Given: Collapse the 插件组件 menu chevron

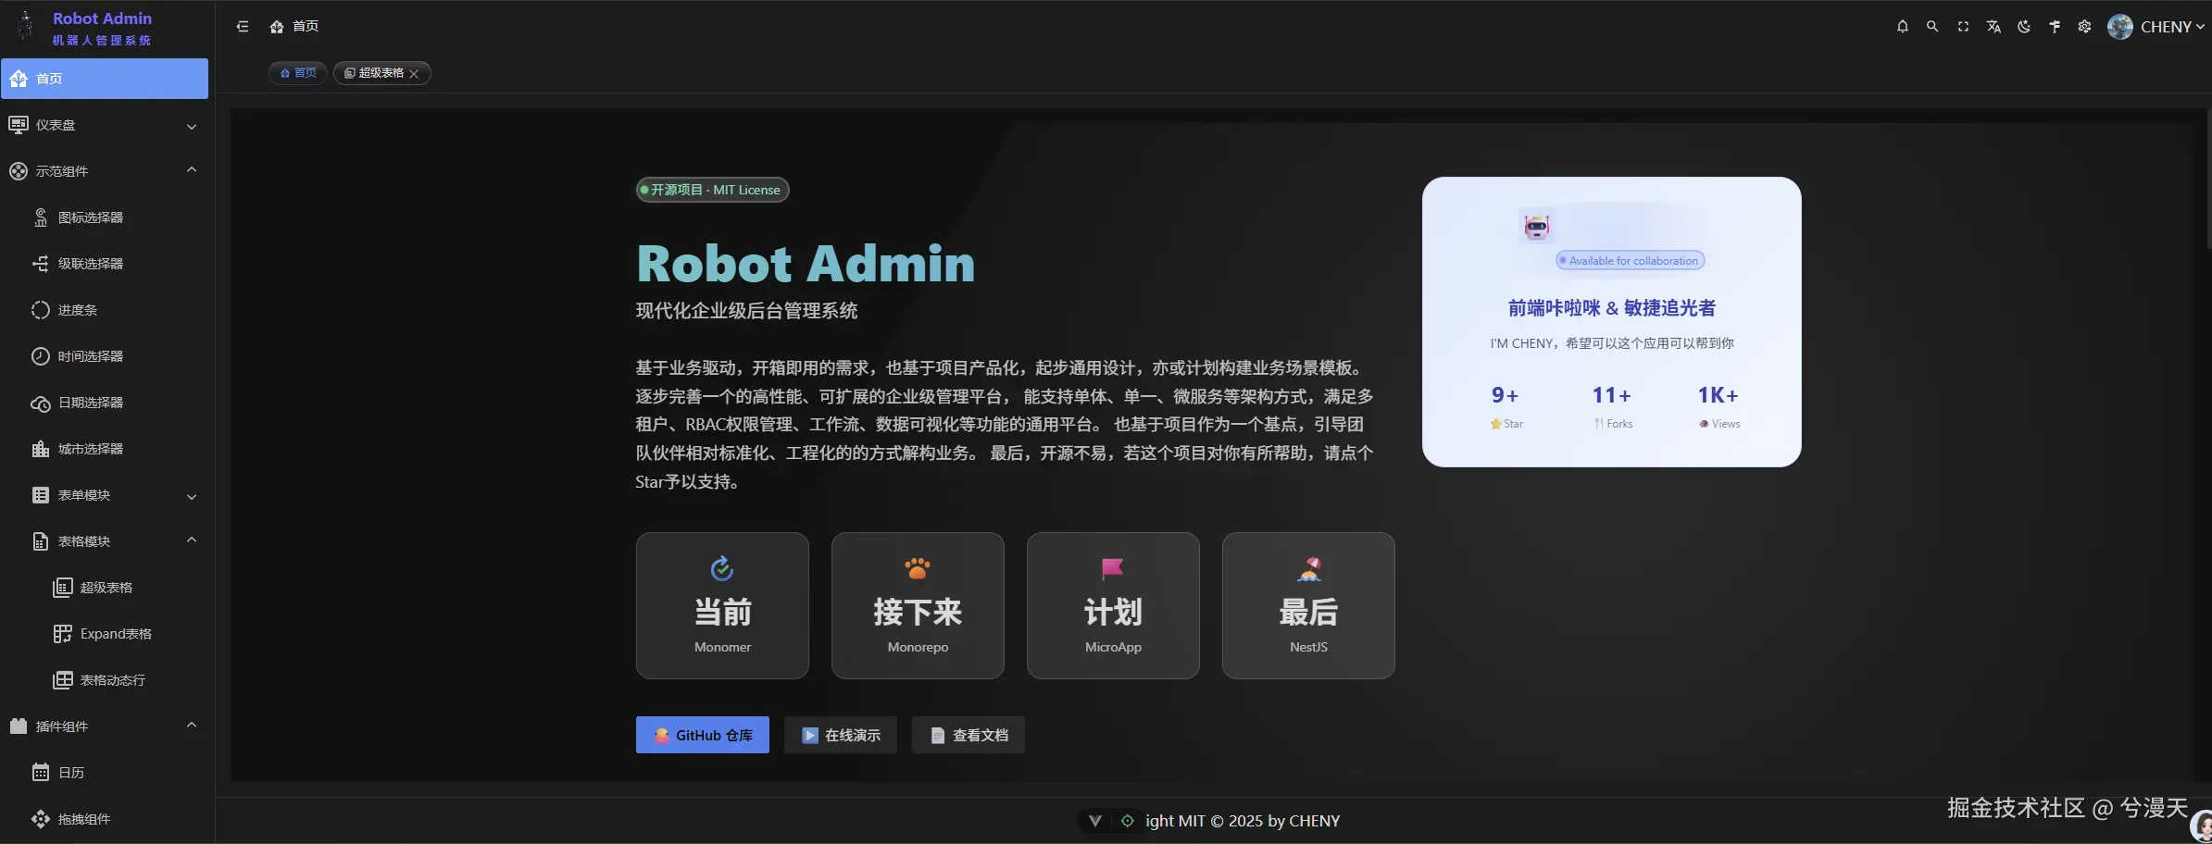Looking at the screenshot, I should 192,726.
